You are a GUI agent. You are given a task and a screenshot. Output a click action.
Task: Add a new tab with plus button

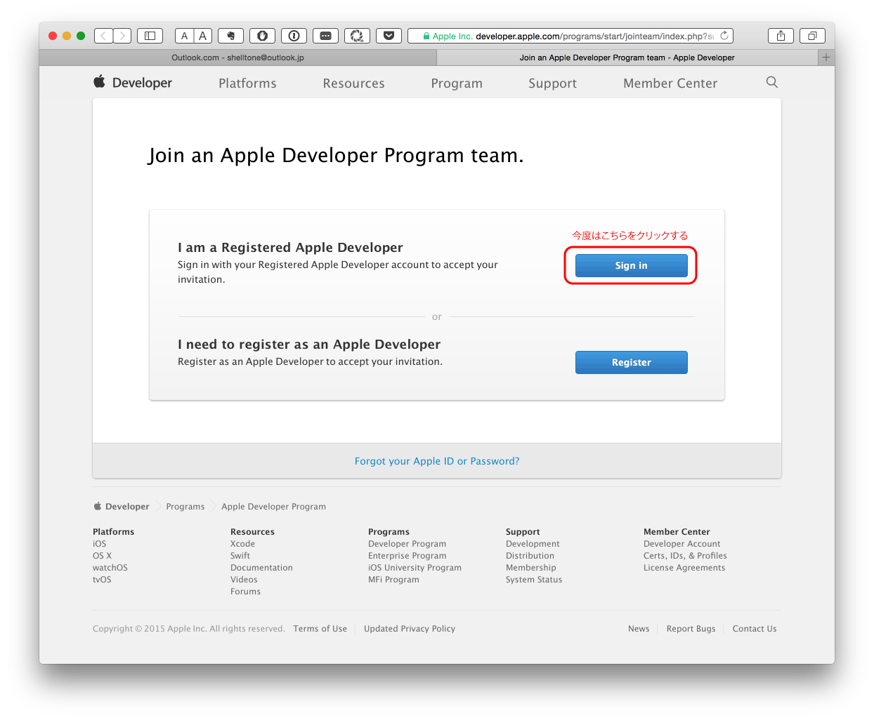pos(826,58)
